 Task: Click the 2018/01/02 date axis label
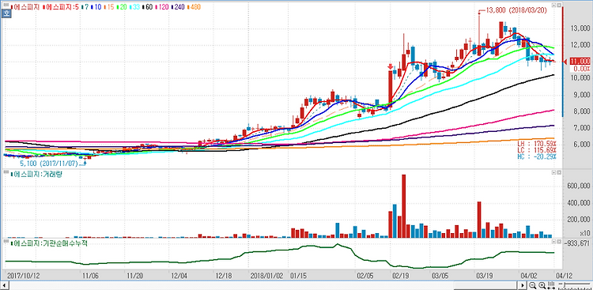(x=266, y=276)
